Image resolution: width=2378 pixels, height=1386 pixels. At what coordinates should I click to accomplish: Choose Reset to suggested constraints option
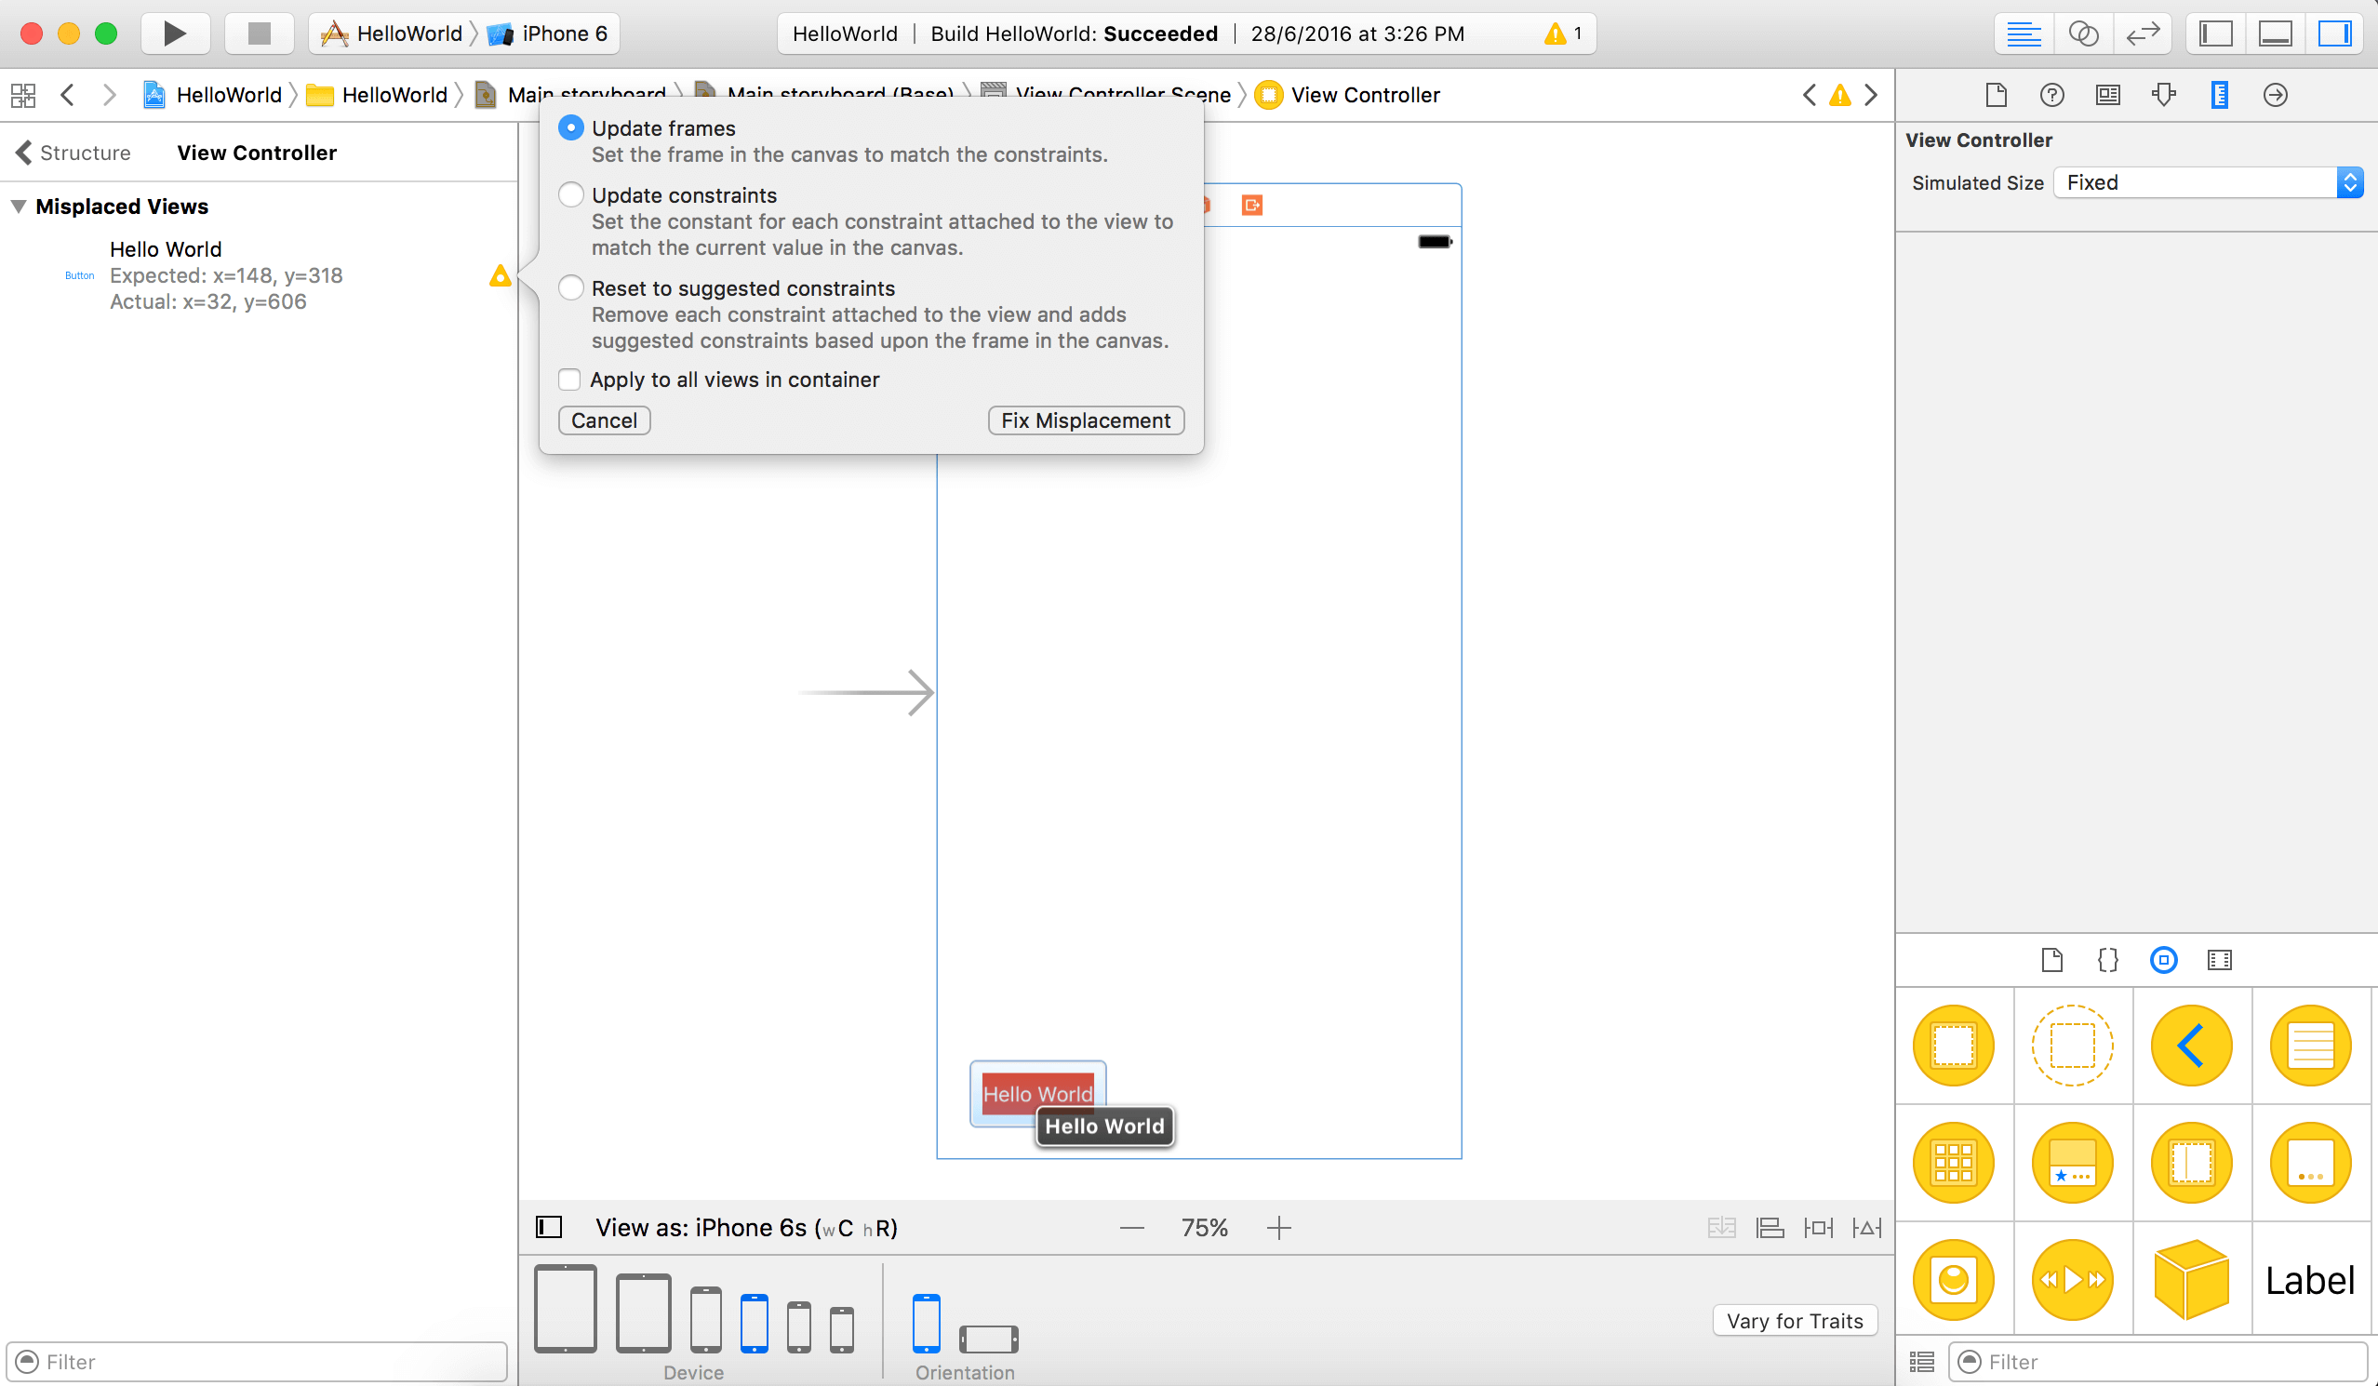coord(571,288)
